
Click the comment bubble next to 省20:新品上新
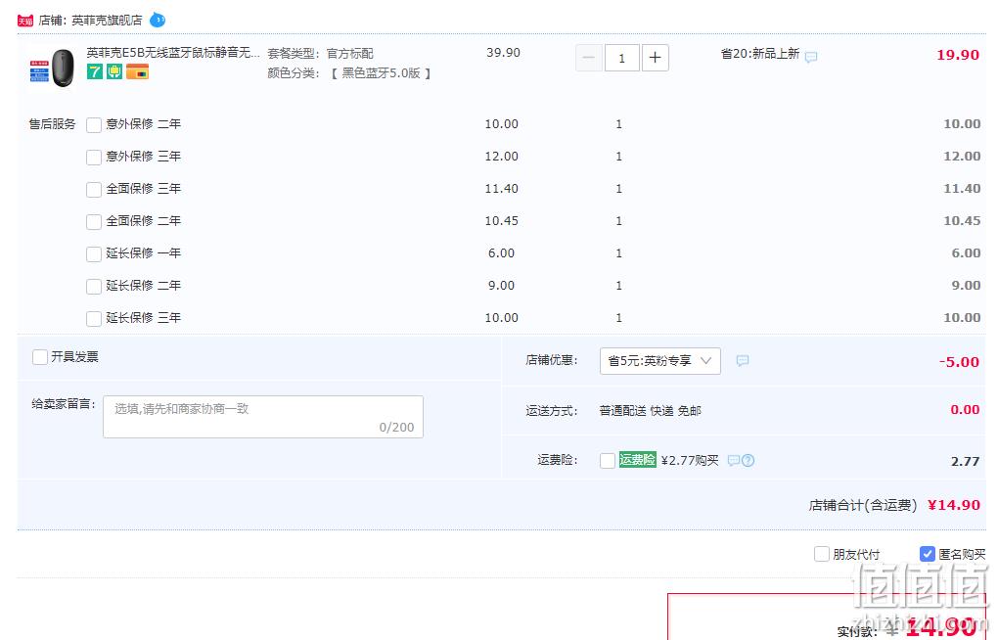(x=811, y=57)
